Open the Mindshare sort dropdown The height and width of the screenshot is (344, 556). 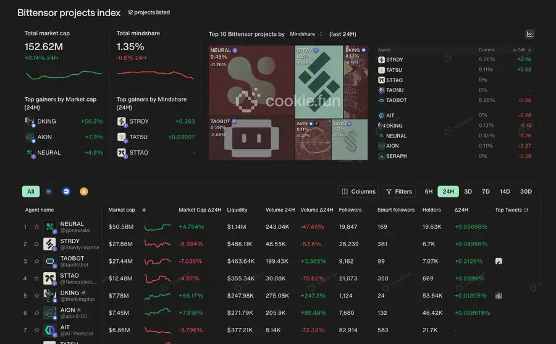click(x=306, y=34)
